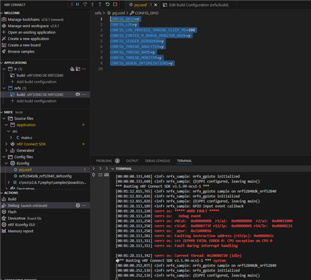
Task: Open more options for Debug action
Action: tap(84, 205)
